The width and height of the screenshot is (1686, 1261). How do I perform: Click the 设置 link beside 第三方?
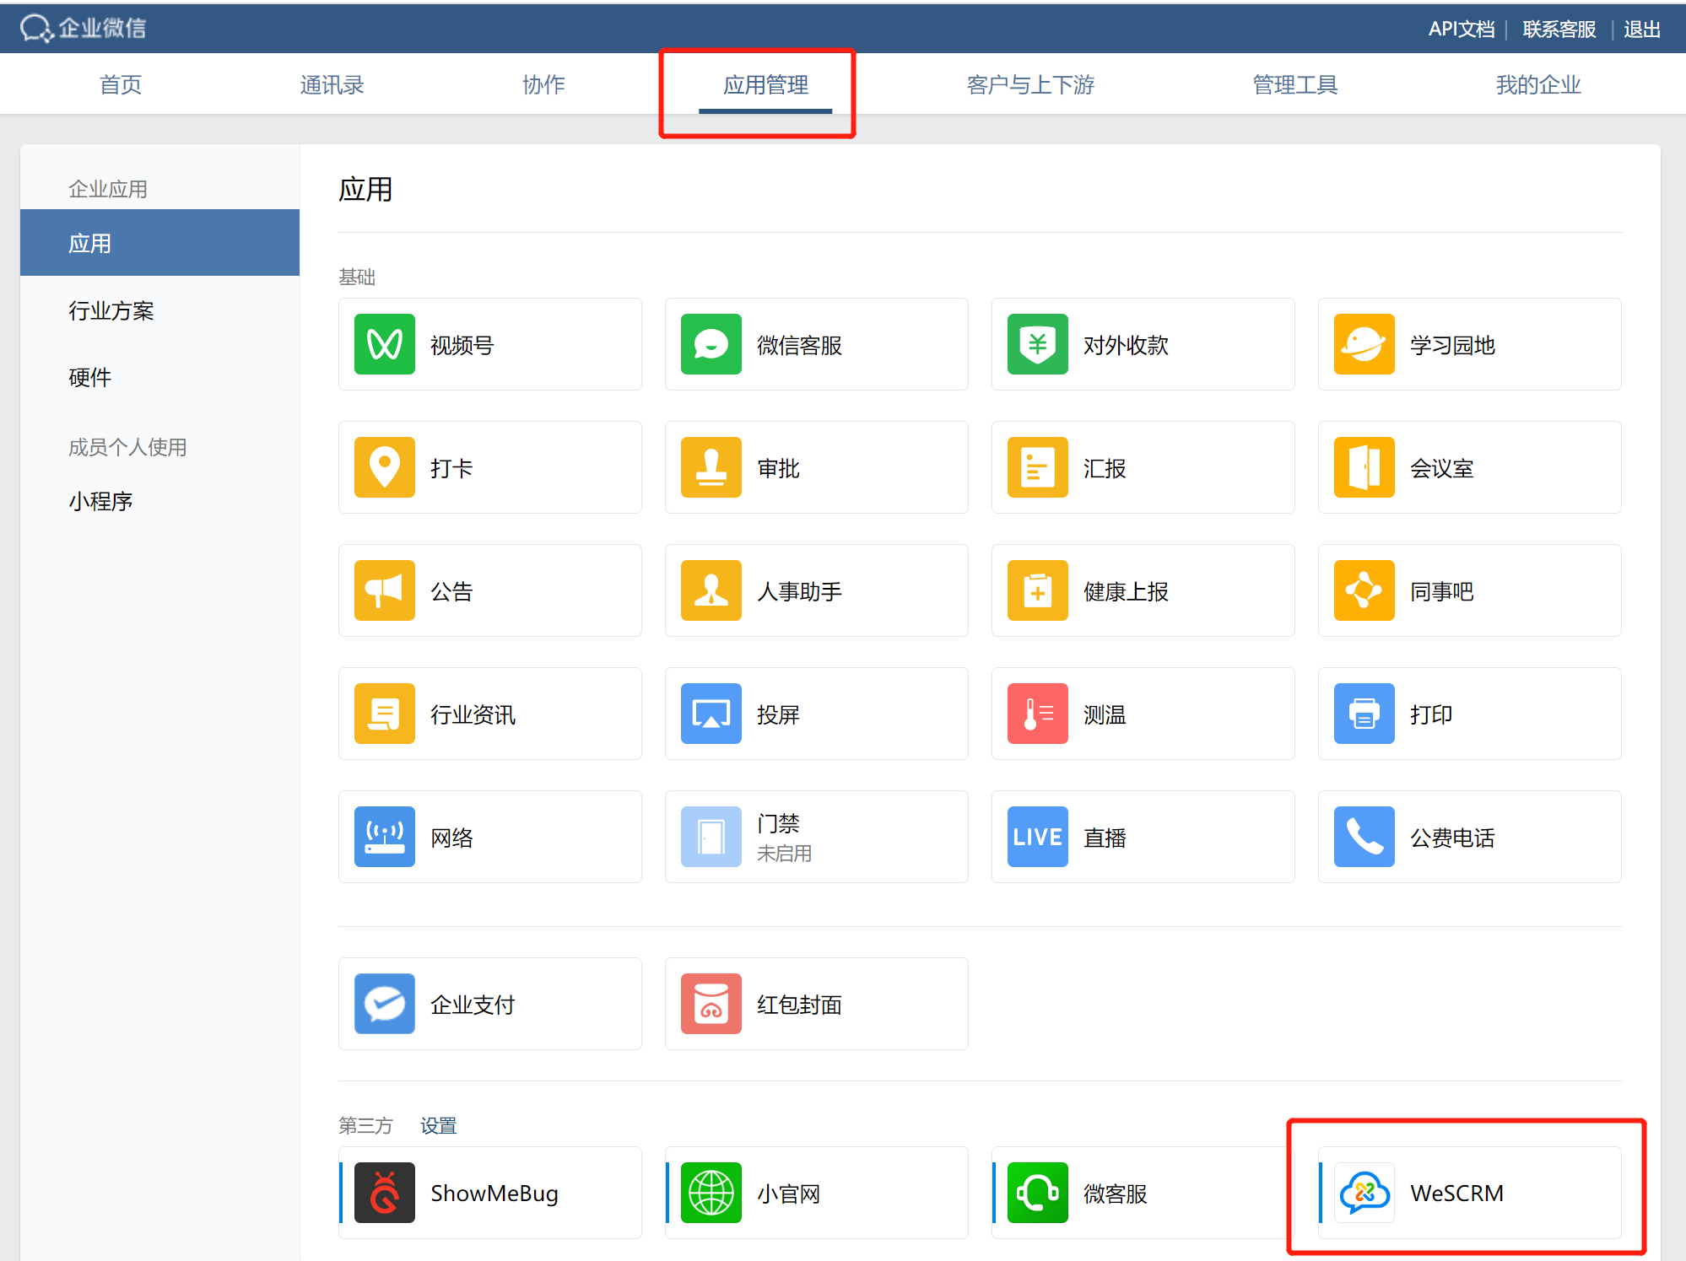click(438, 1125)
